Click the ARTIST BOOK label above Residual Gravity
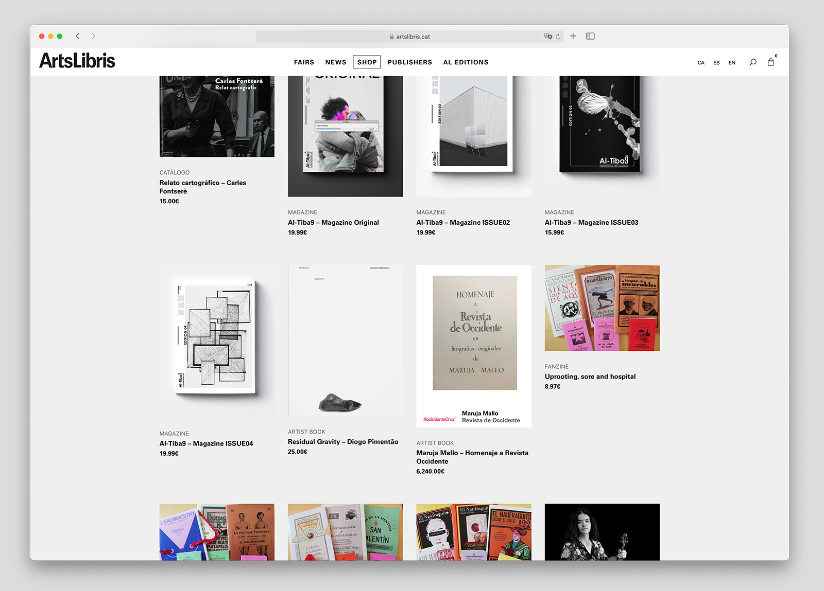The image size is (824, 591). [306, 432]
